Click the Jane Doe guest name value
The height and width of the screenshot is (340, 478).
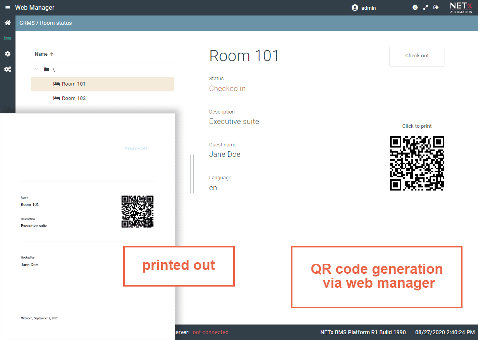point(225,154)
